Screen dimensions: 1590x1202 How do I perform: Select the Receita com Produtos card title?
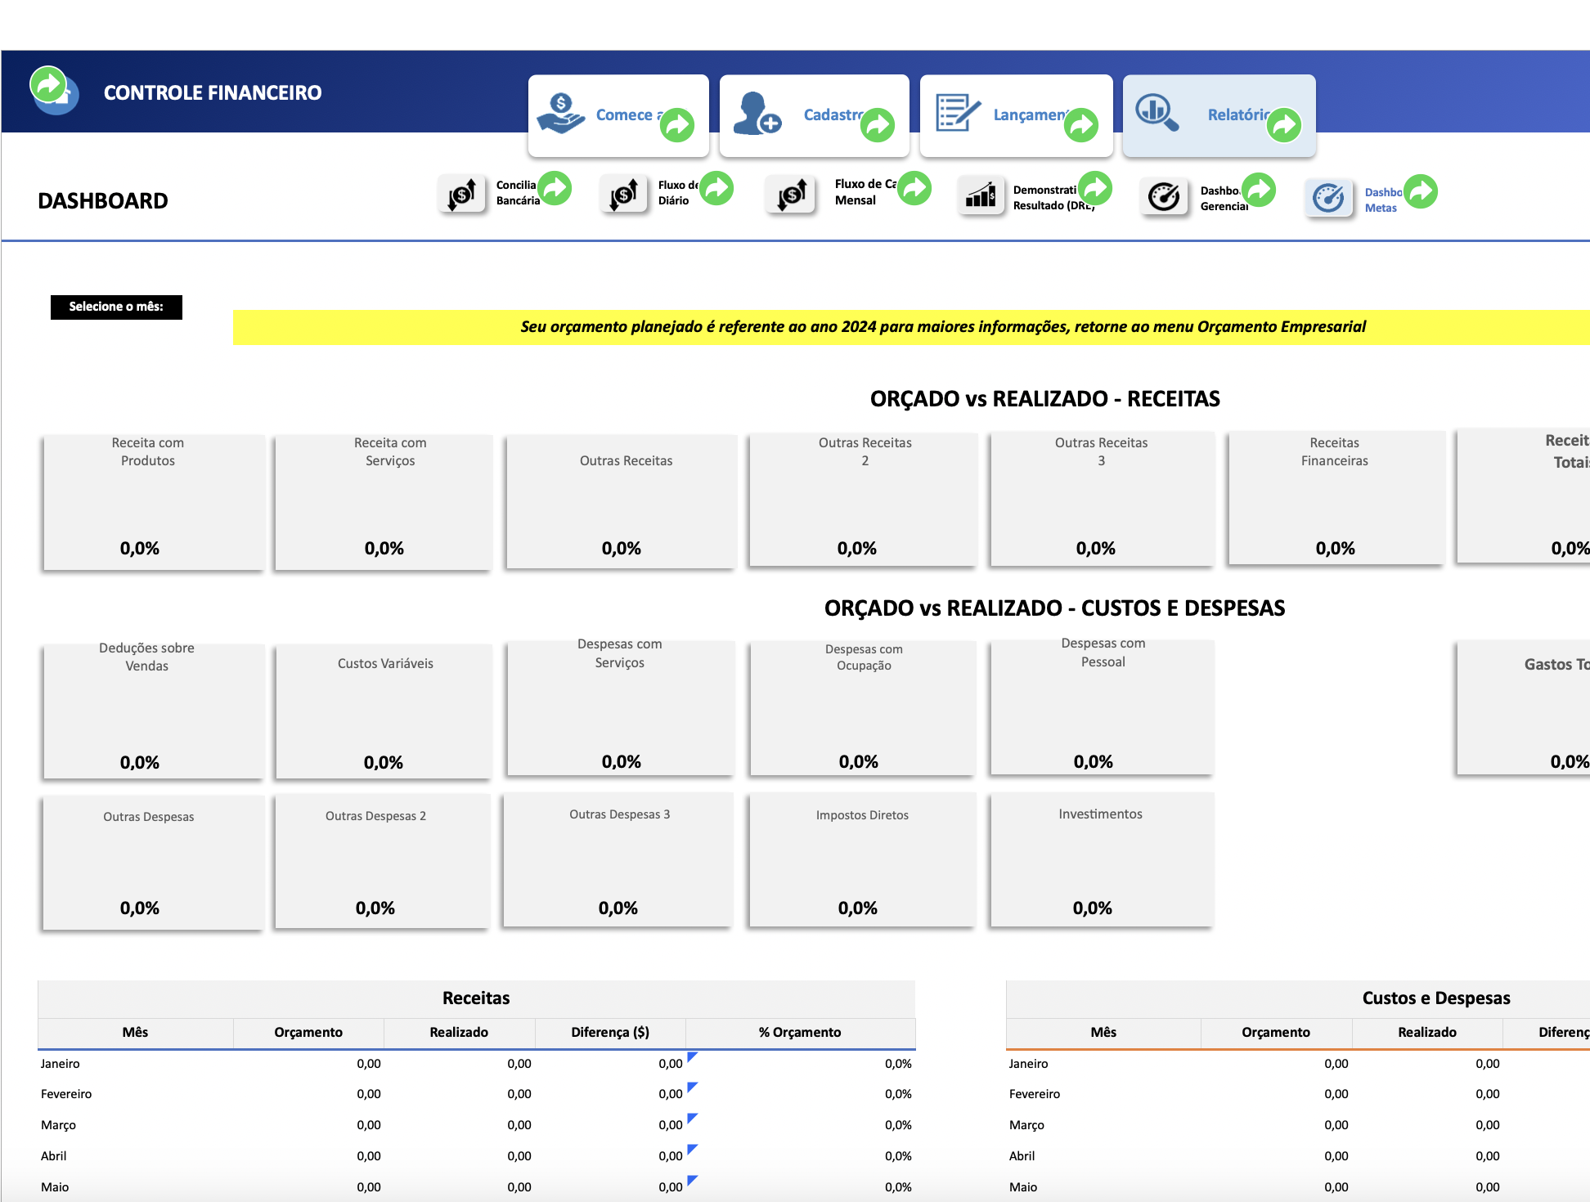(148, 451)
